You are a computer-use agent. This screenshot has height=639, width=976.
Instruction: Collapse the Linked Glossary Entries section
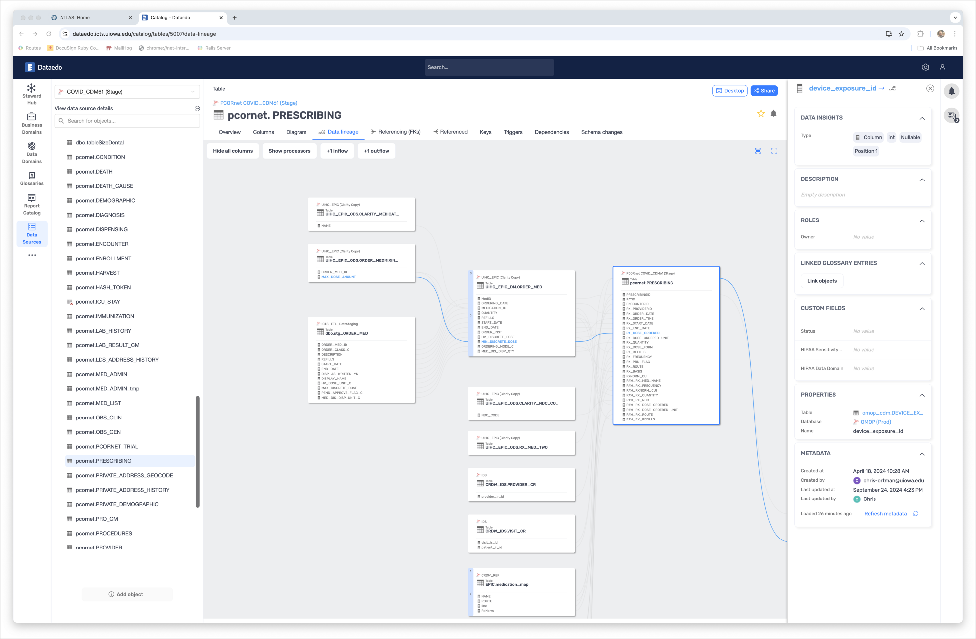coord(922,264)
